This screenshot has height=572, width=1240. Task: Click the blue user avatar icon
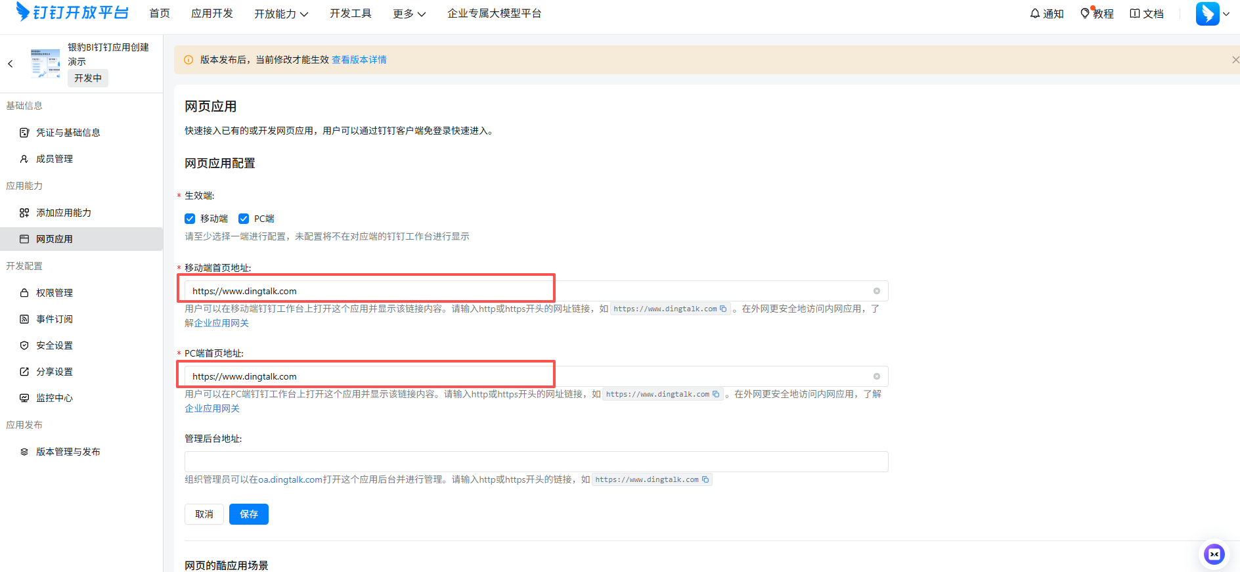coord(1207,14)
